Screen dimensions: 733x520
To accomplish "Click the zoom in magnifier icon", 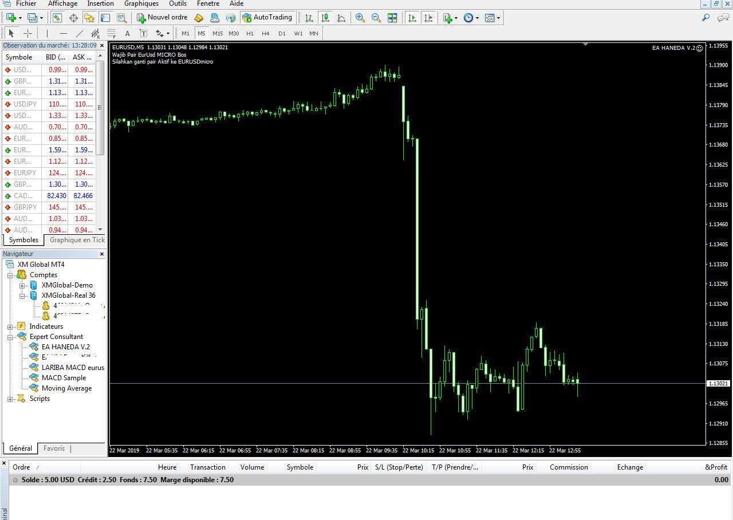I will point(360,18).
